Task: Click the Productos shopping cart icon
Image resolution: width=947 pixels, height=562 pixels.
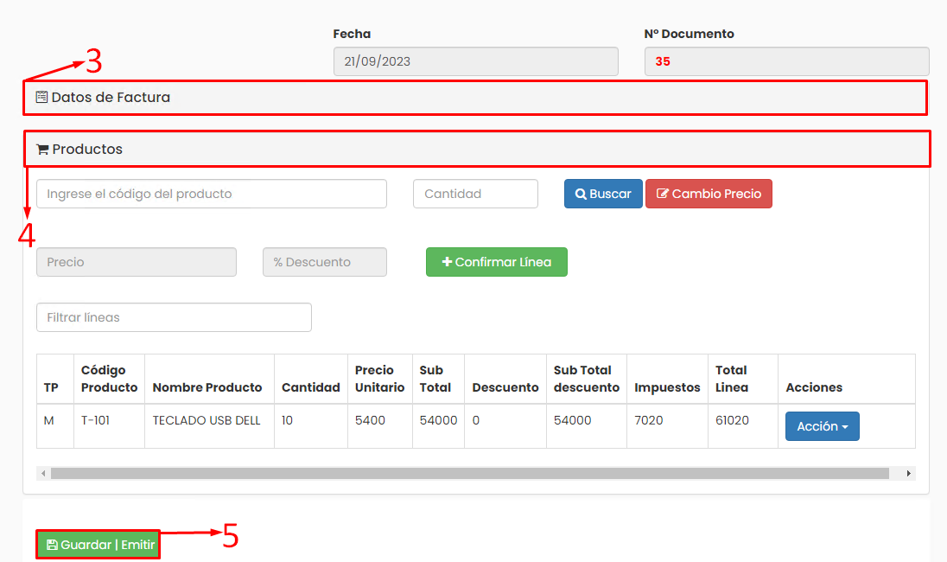Action: 42,150
